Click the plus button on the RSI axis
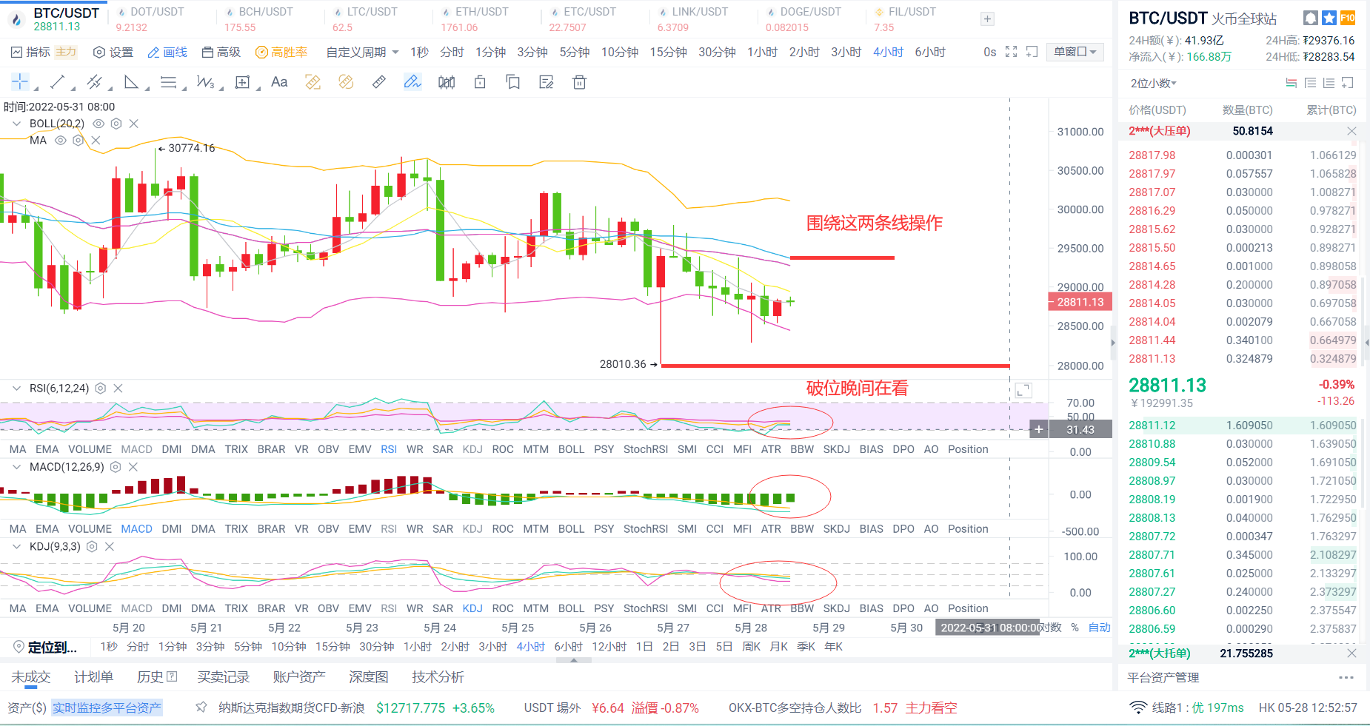Viewport: 1370px width, 726px height. 1039,429
